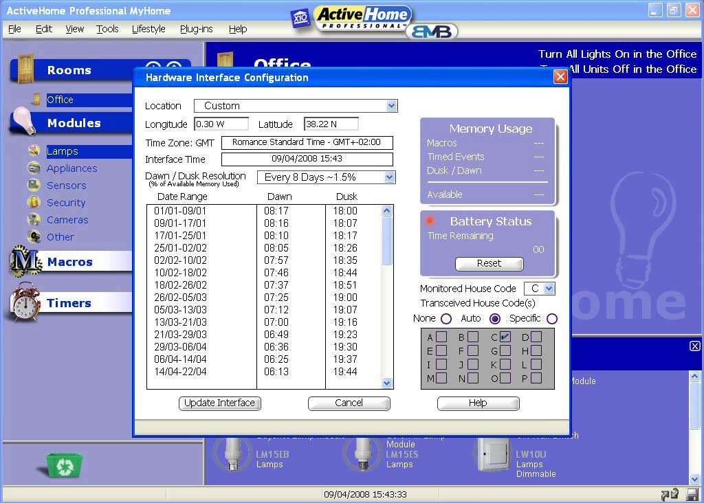Open the Location dropdown
Viewport: 704px width, 503px height.
(391, 106)
